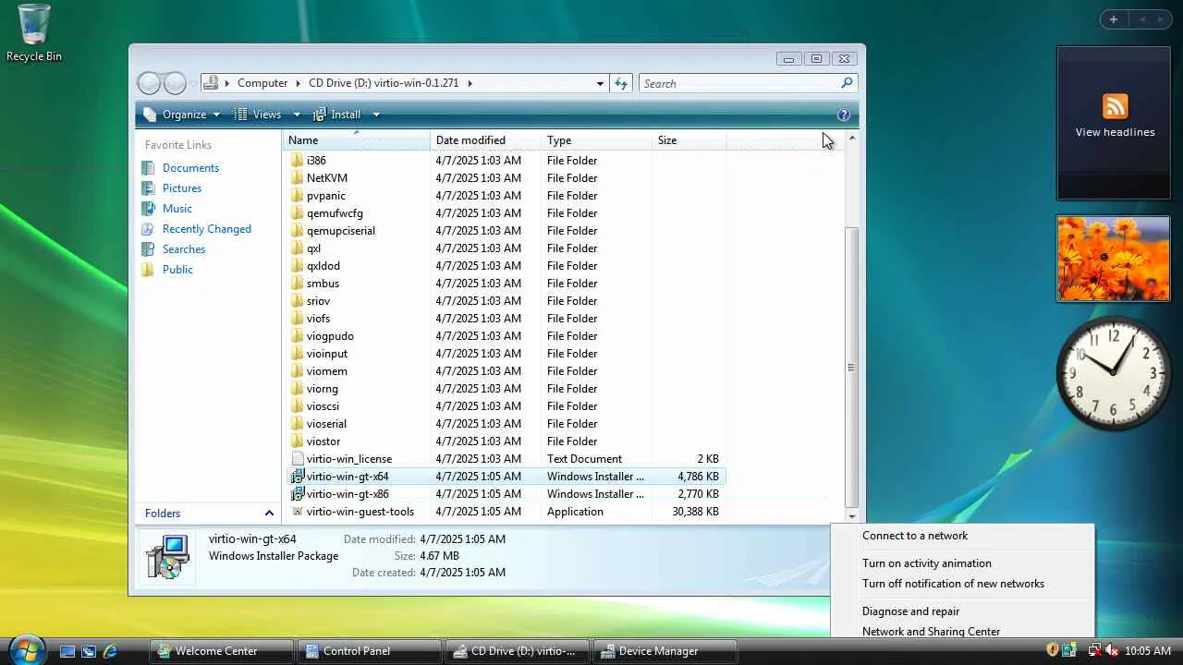Click the Show Desktop quick launch icon
This screenshot has height=665, width=1183.
67,651
